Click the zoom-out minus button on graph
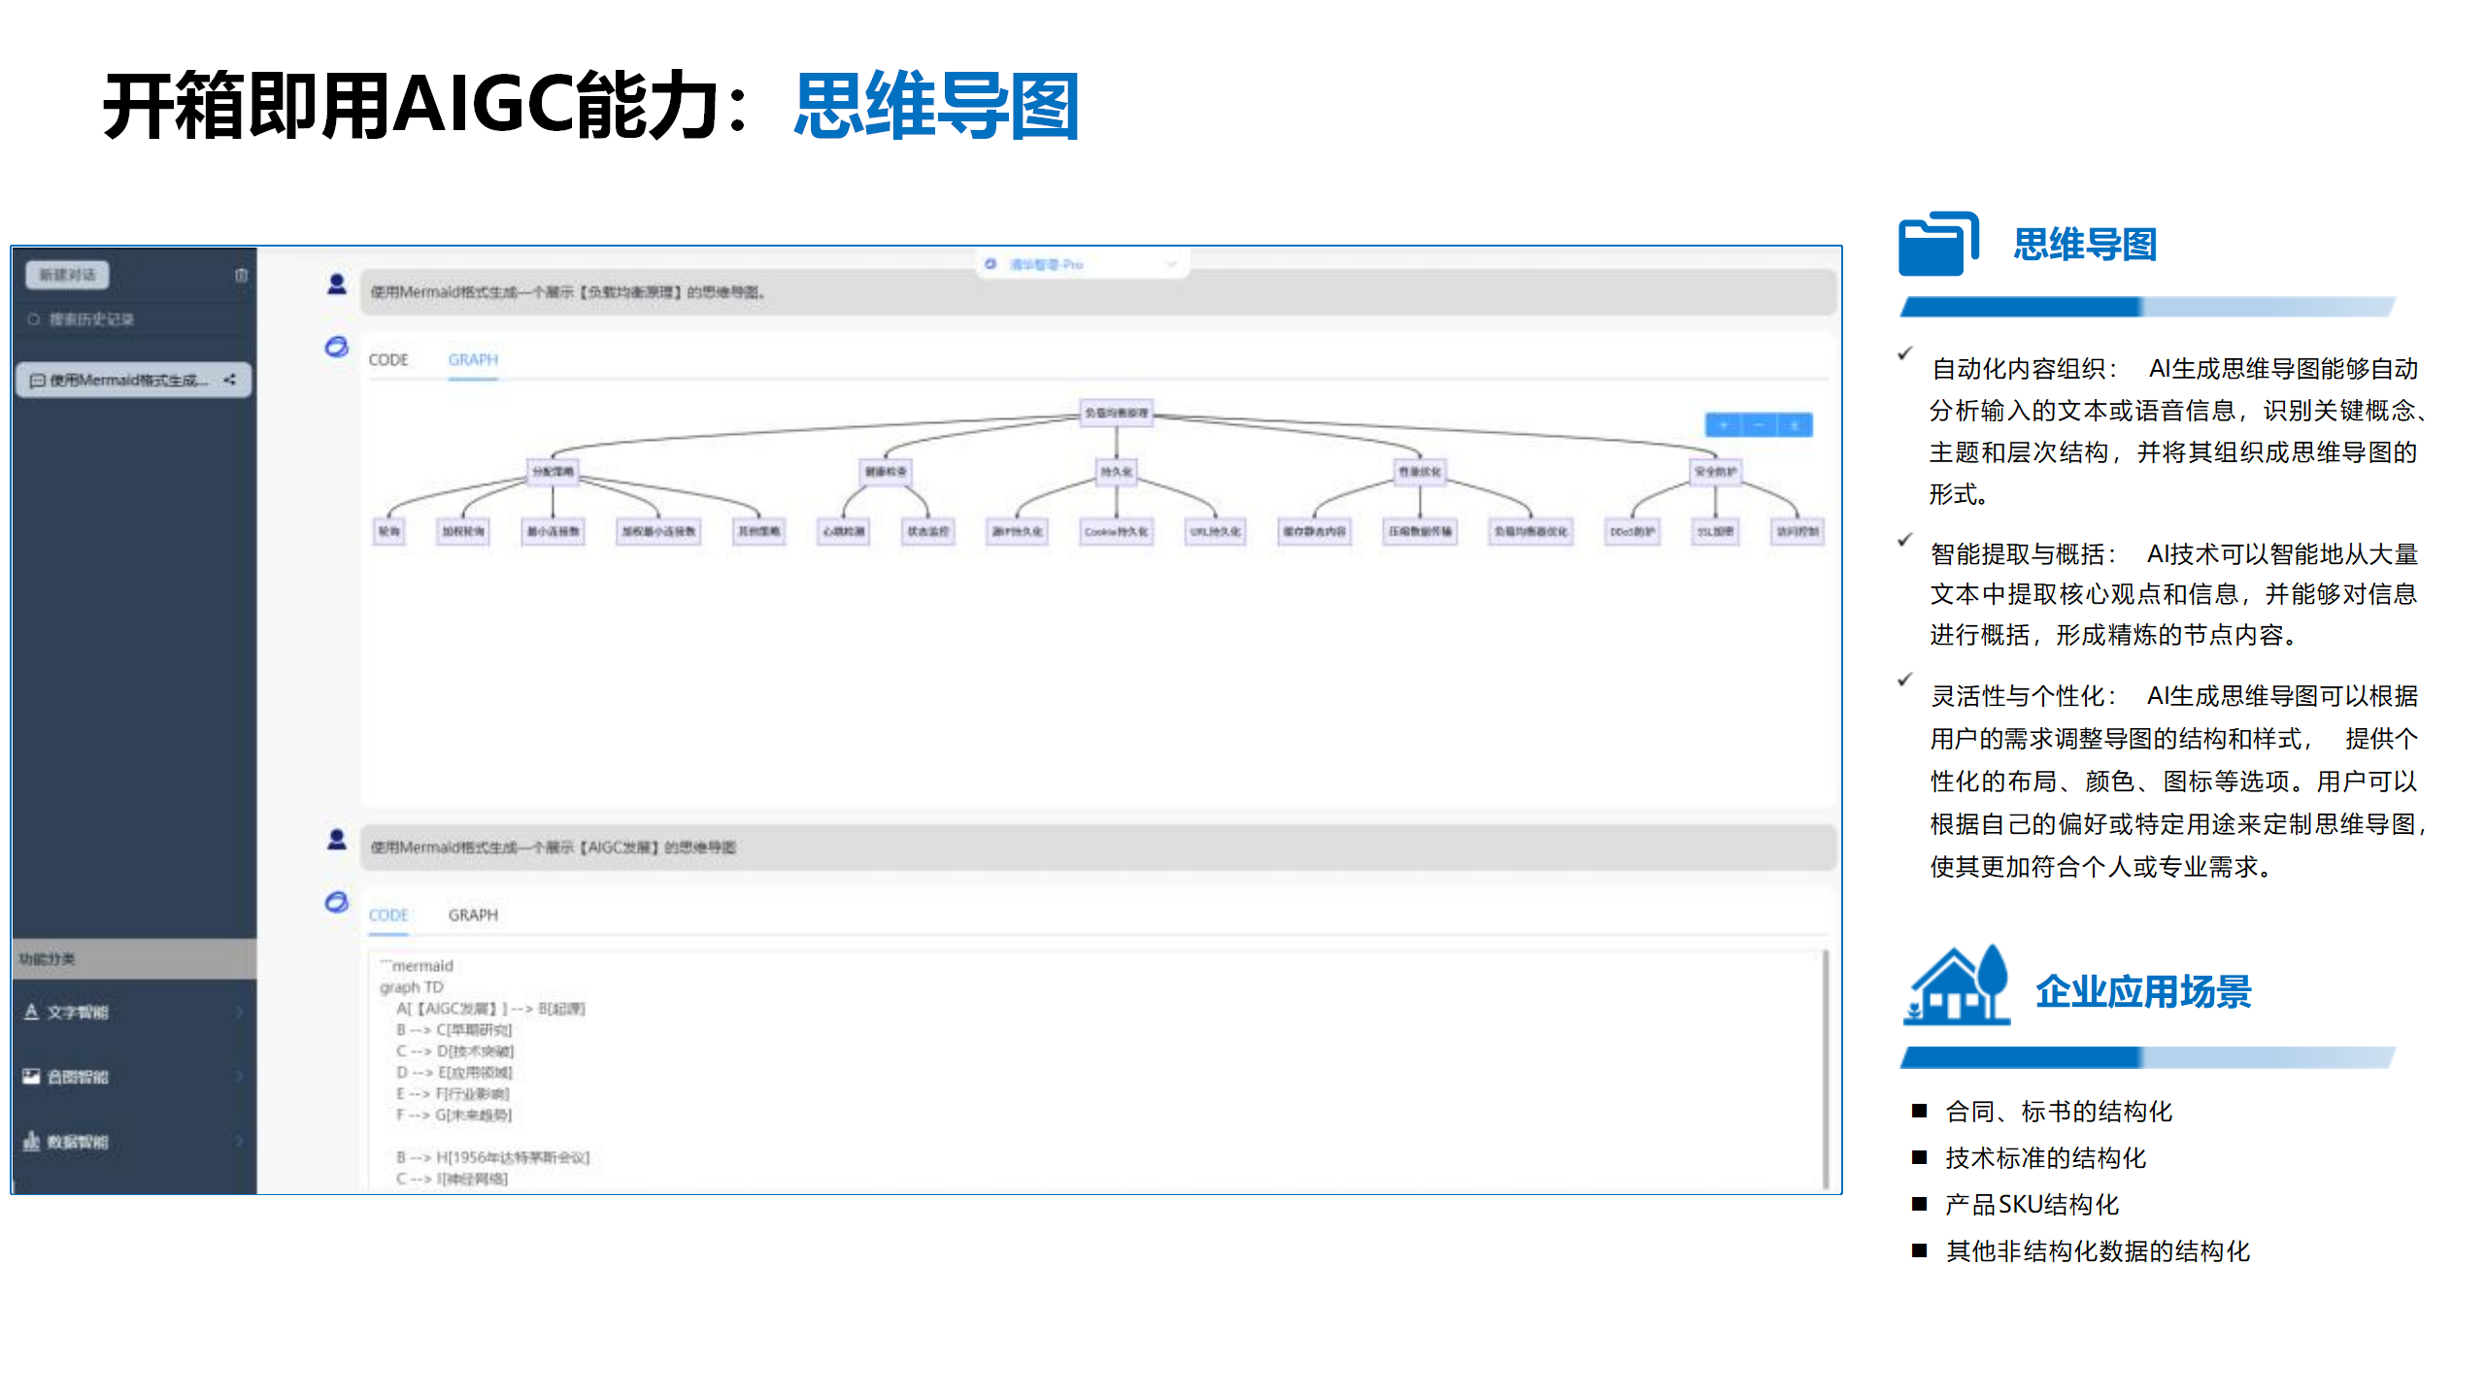Viewport: 2486px width, 1398px height. [x=1759, y=425]
